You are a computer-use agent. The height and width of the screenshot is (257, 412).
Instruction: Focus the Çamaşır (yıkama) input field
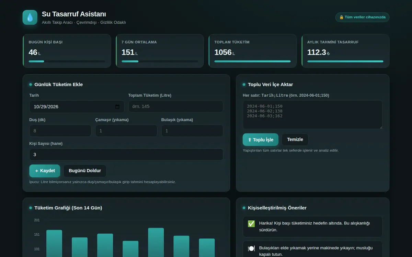(x=126, y=131)
